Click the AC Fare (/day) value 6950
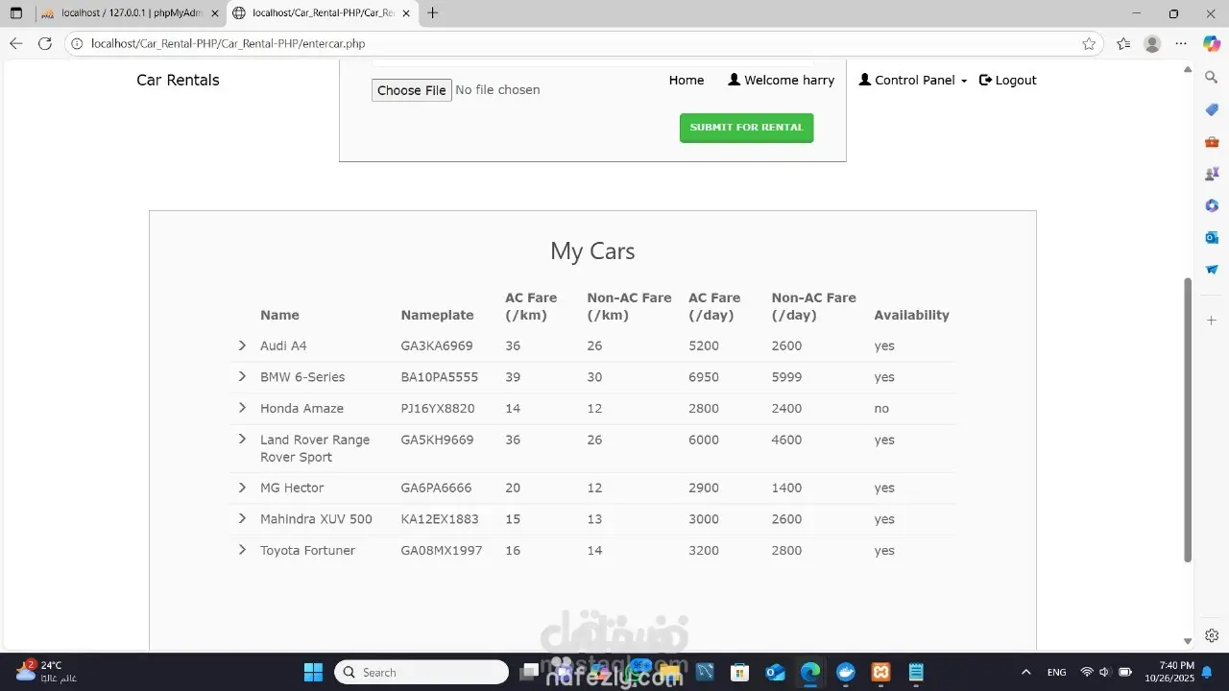 (704, 377)
